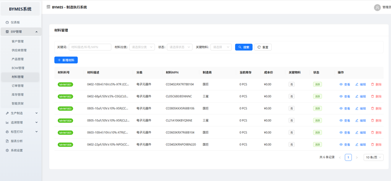
Task: Open the 关键物料 filter dropdown
Action: tap(221, 47)
